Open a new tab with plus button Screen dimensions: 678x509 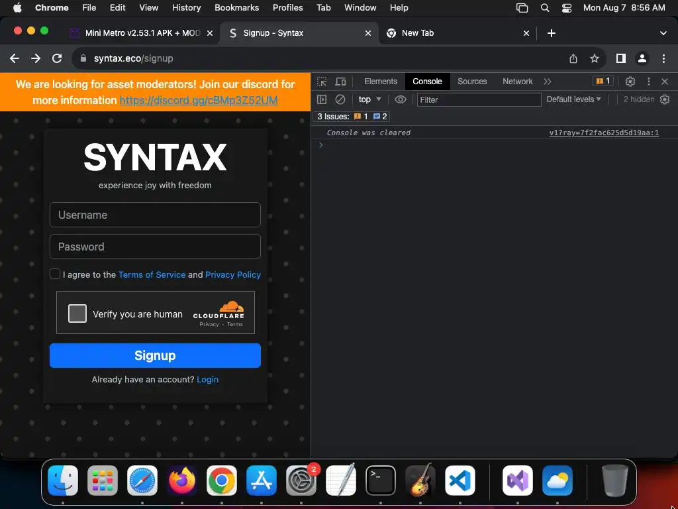tap(552, 33)
